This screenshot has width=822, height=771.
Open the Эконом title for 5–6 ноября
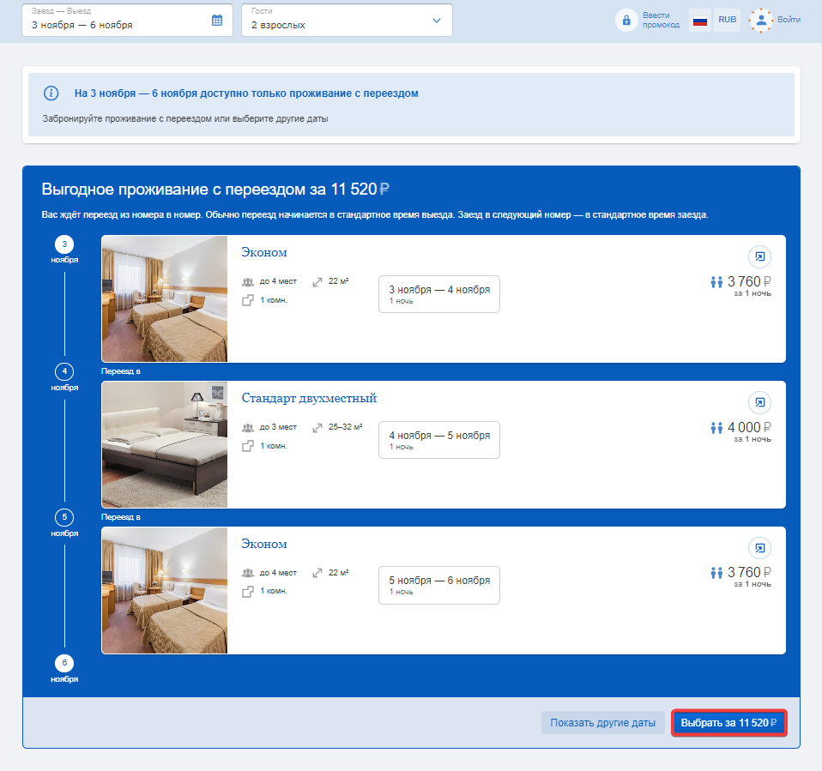263,544
